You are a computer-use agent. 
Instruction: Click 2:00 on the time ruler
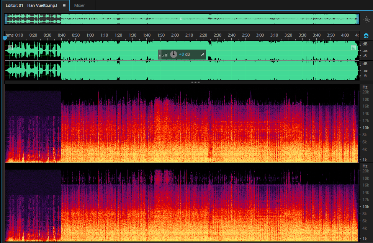(x=175, y=35)
